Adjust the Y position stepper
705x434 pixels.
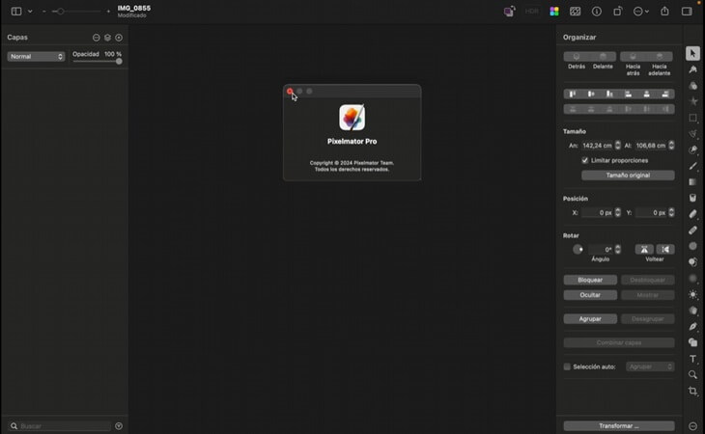pos(671,212)
